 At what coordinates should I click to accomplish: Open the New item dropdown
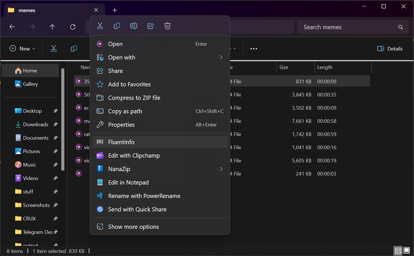[22, 49]
